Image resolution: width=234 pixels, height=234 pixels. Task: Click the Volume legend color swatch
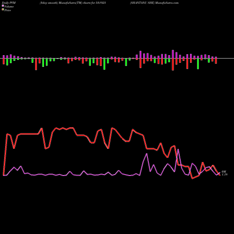(3, 6)
